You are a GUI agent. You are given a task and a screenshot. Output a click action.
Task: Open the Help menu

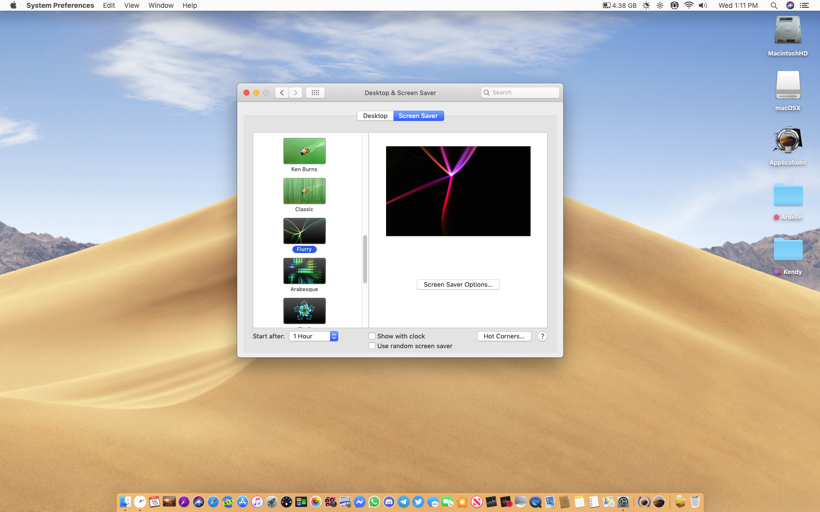point(190,5)
